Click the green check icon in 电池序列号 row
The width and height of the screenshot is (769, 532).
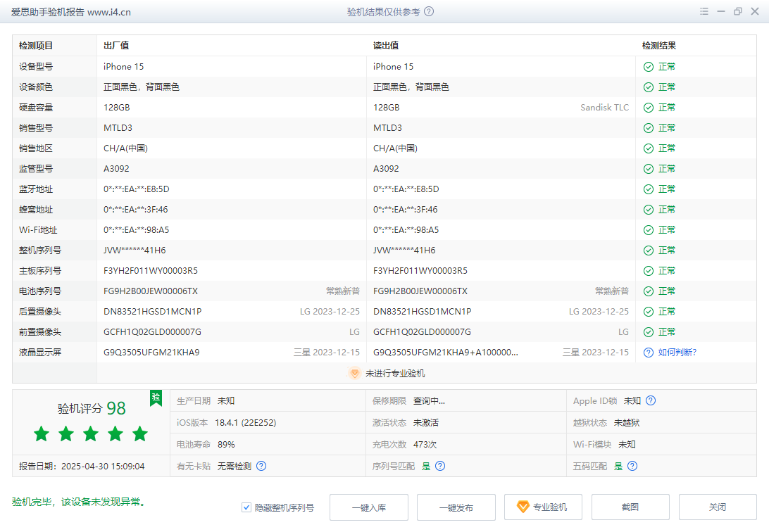click(x=649, y=291)
